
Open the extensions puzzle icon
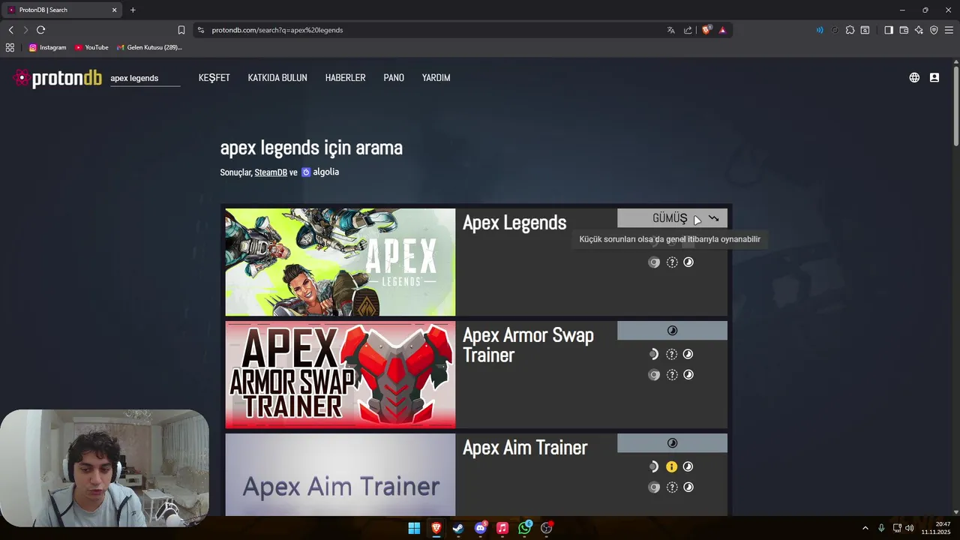tap(850, 30)
